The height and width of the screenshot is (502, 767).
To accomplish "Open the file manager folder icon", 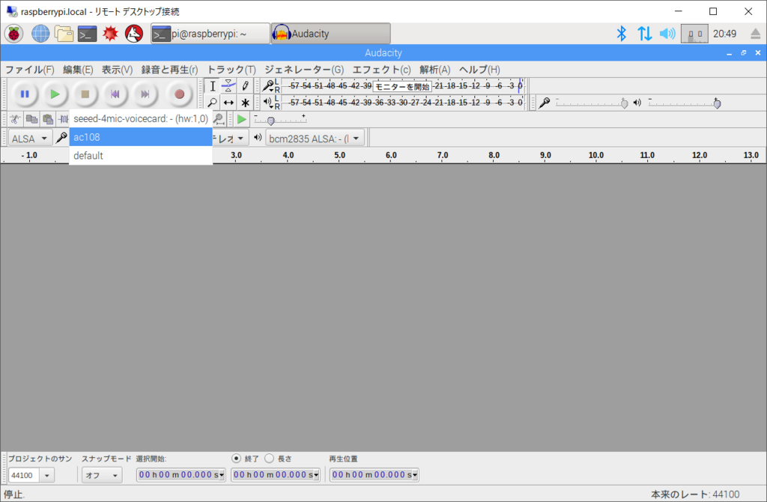I will tap(64, 34).
